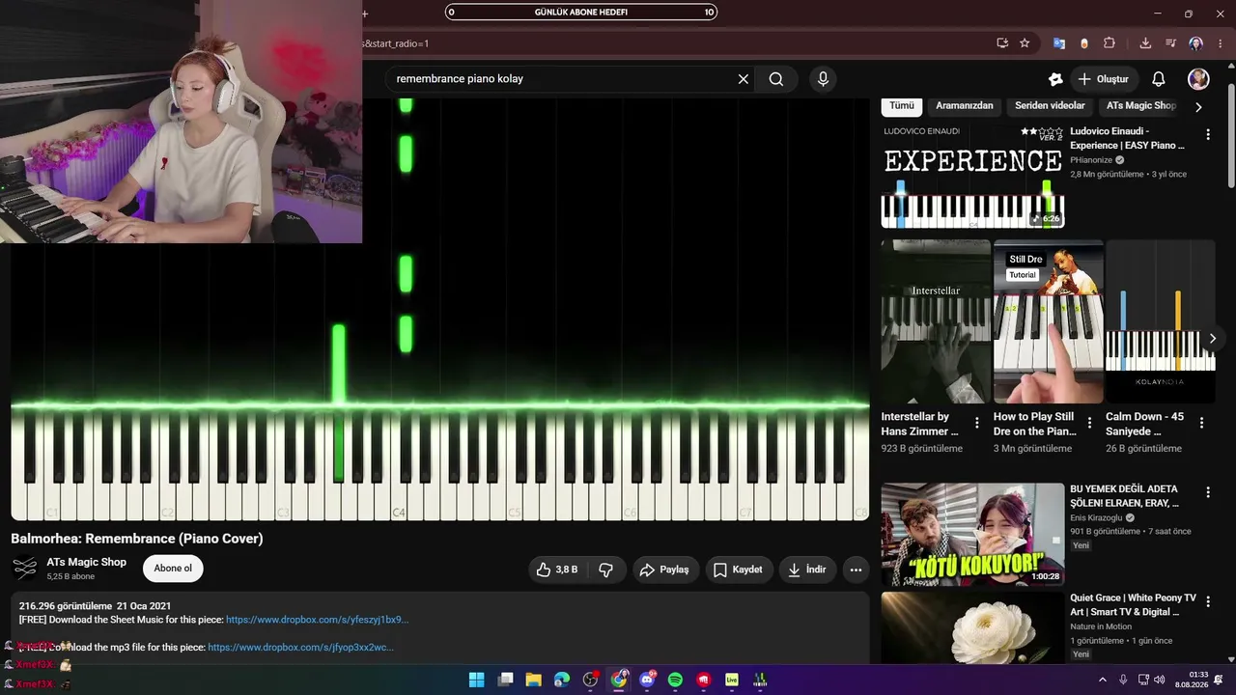Like the video with thumbs-up

(x=557, y=570)
